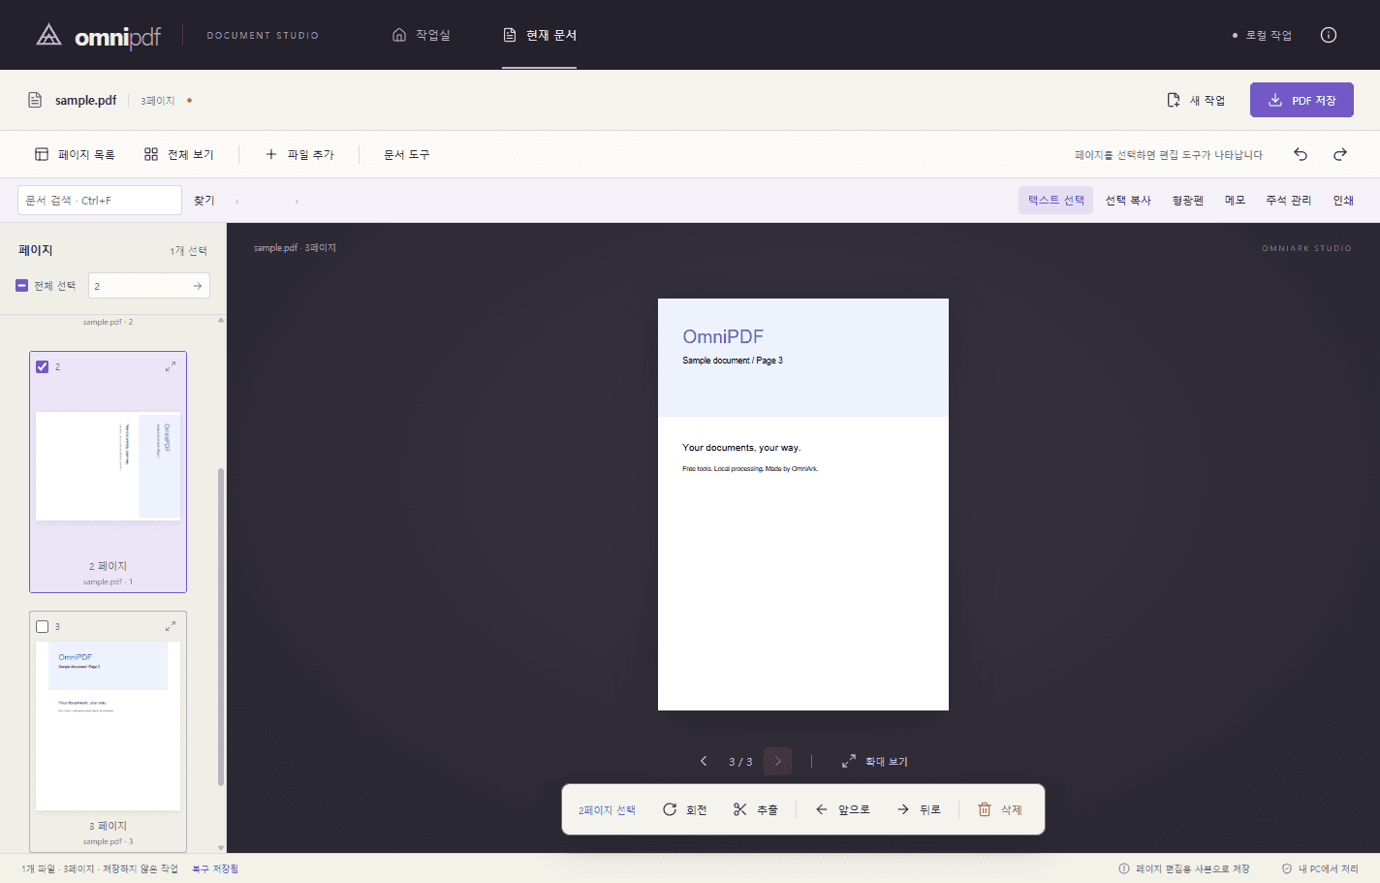Next search result chevron

(x=297, y=202)
